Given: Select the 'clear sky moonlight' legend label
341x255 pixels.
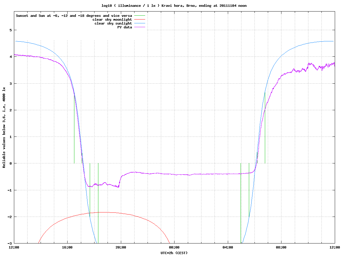Looking at the screenshot, I should point(112,20).
